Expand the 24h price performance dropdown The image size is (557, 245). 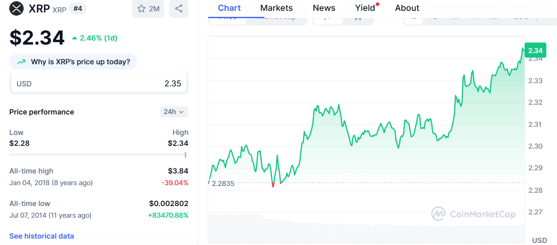click(174, 112)
